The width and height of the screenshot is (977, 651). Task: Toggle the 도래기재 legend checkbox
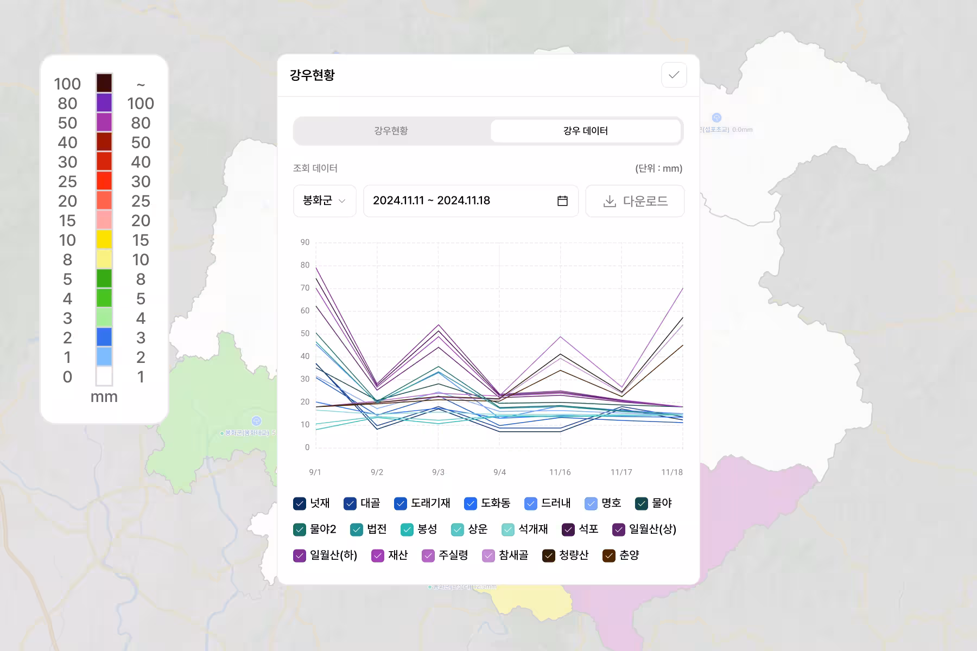click(x=401, y=503)
